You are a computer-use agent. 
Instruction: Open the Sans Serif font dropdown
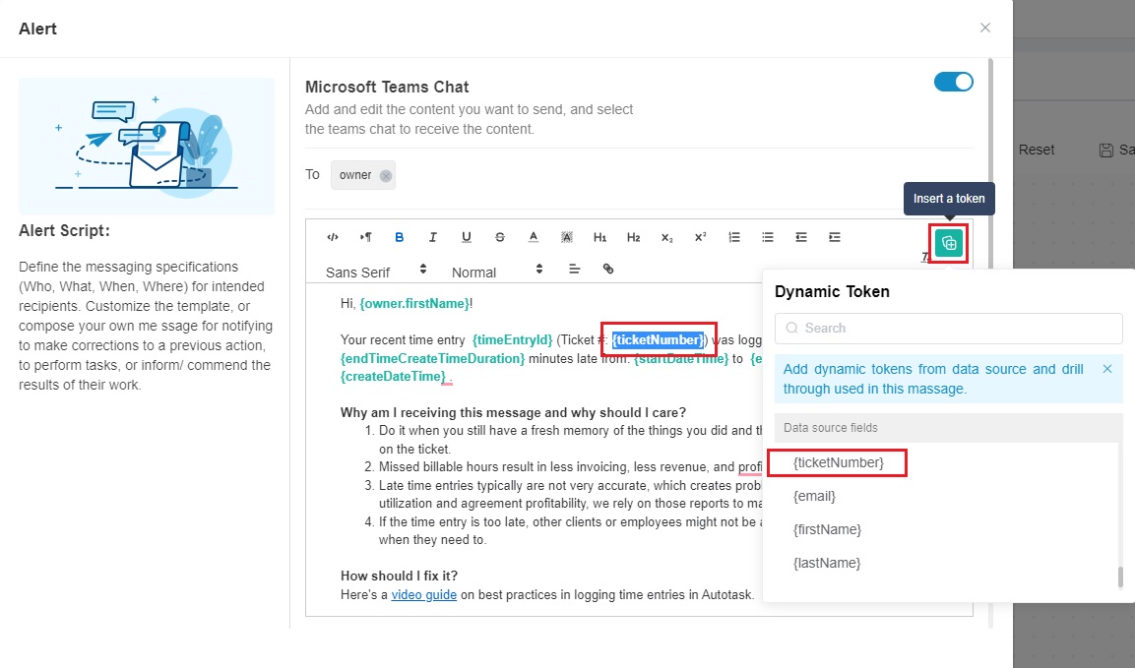tap(377, 271)
